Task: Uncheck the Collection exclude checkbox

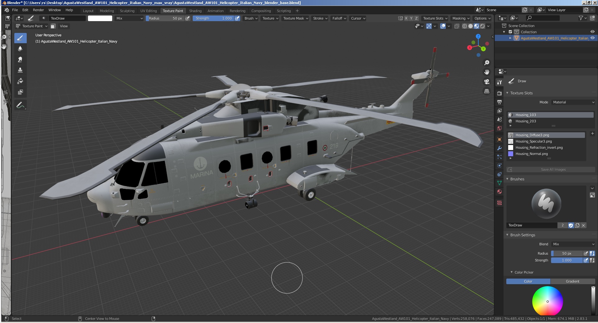Action: click(510, 32)
